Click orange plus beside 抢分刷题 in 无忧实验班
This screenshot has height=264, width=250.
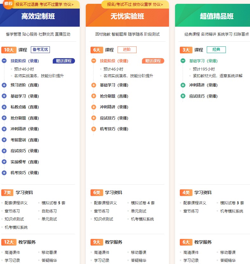point(93,96)
